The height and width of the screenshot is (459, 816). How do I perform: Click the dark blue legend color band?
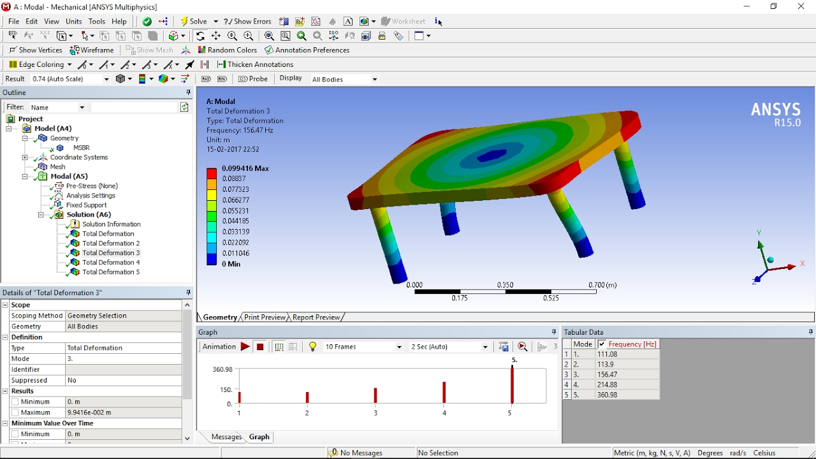point(212,260)
